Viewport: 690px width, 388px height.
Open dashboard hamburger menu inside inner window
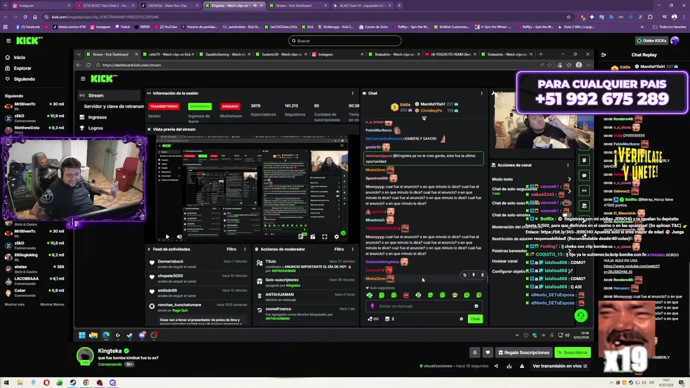click(x=83, y=79)
